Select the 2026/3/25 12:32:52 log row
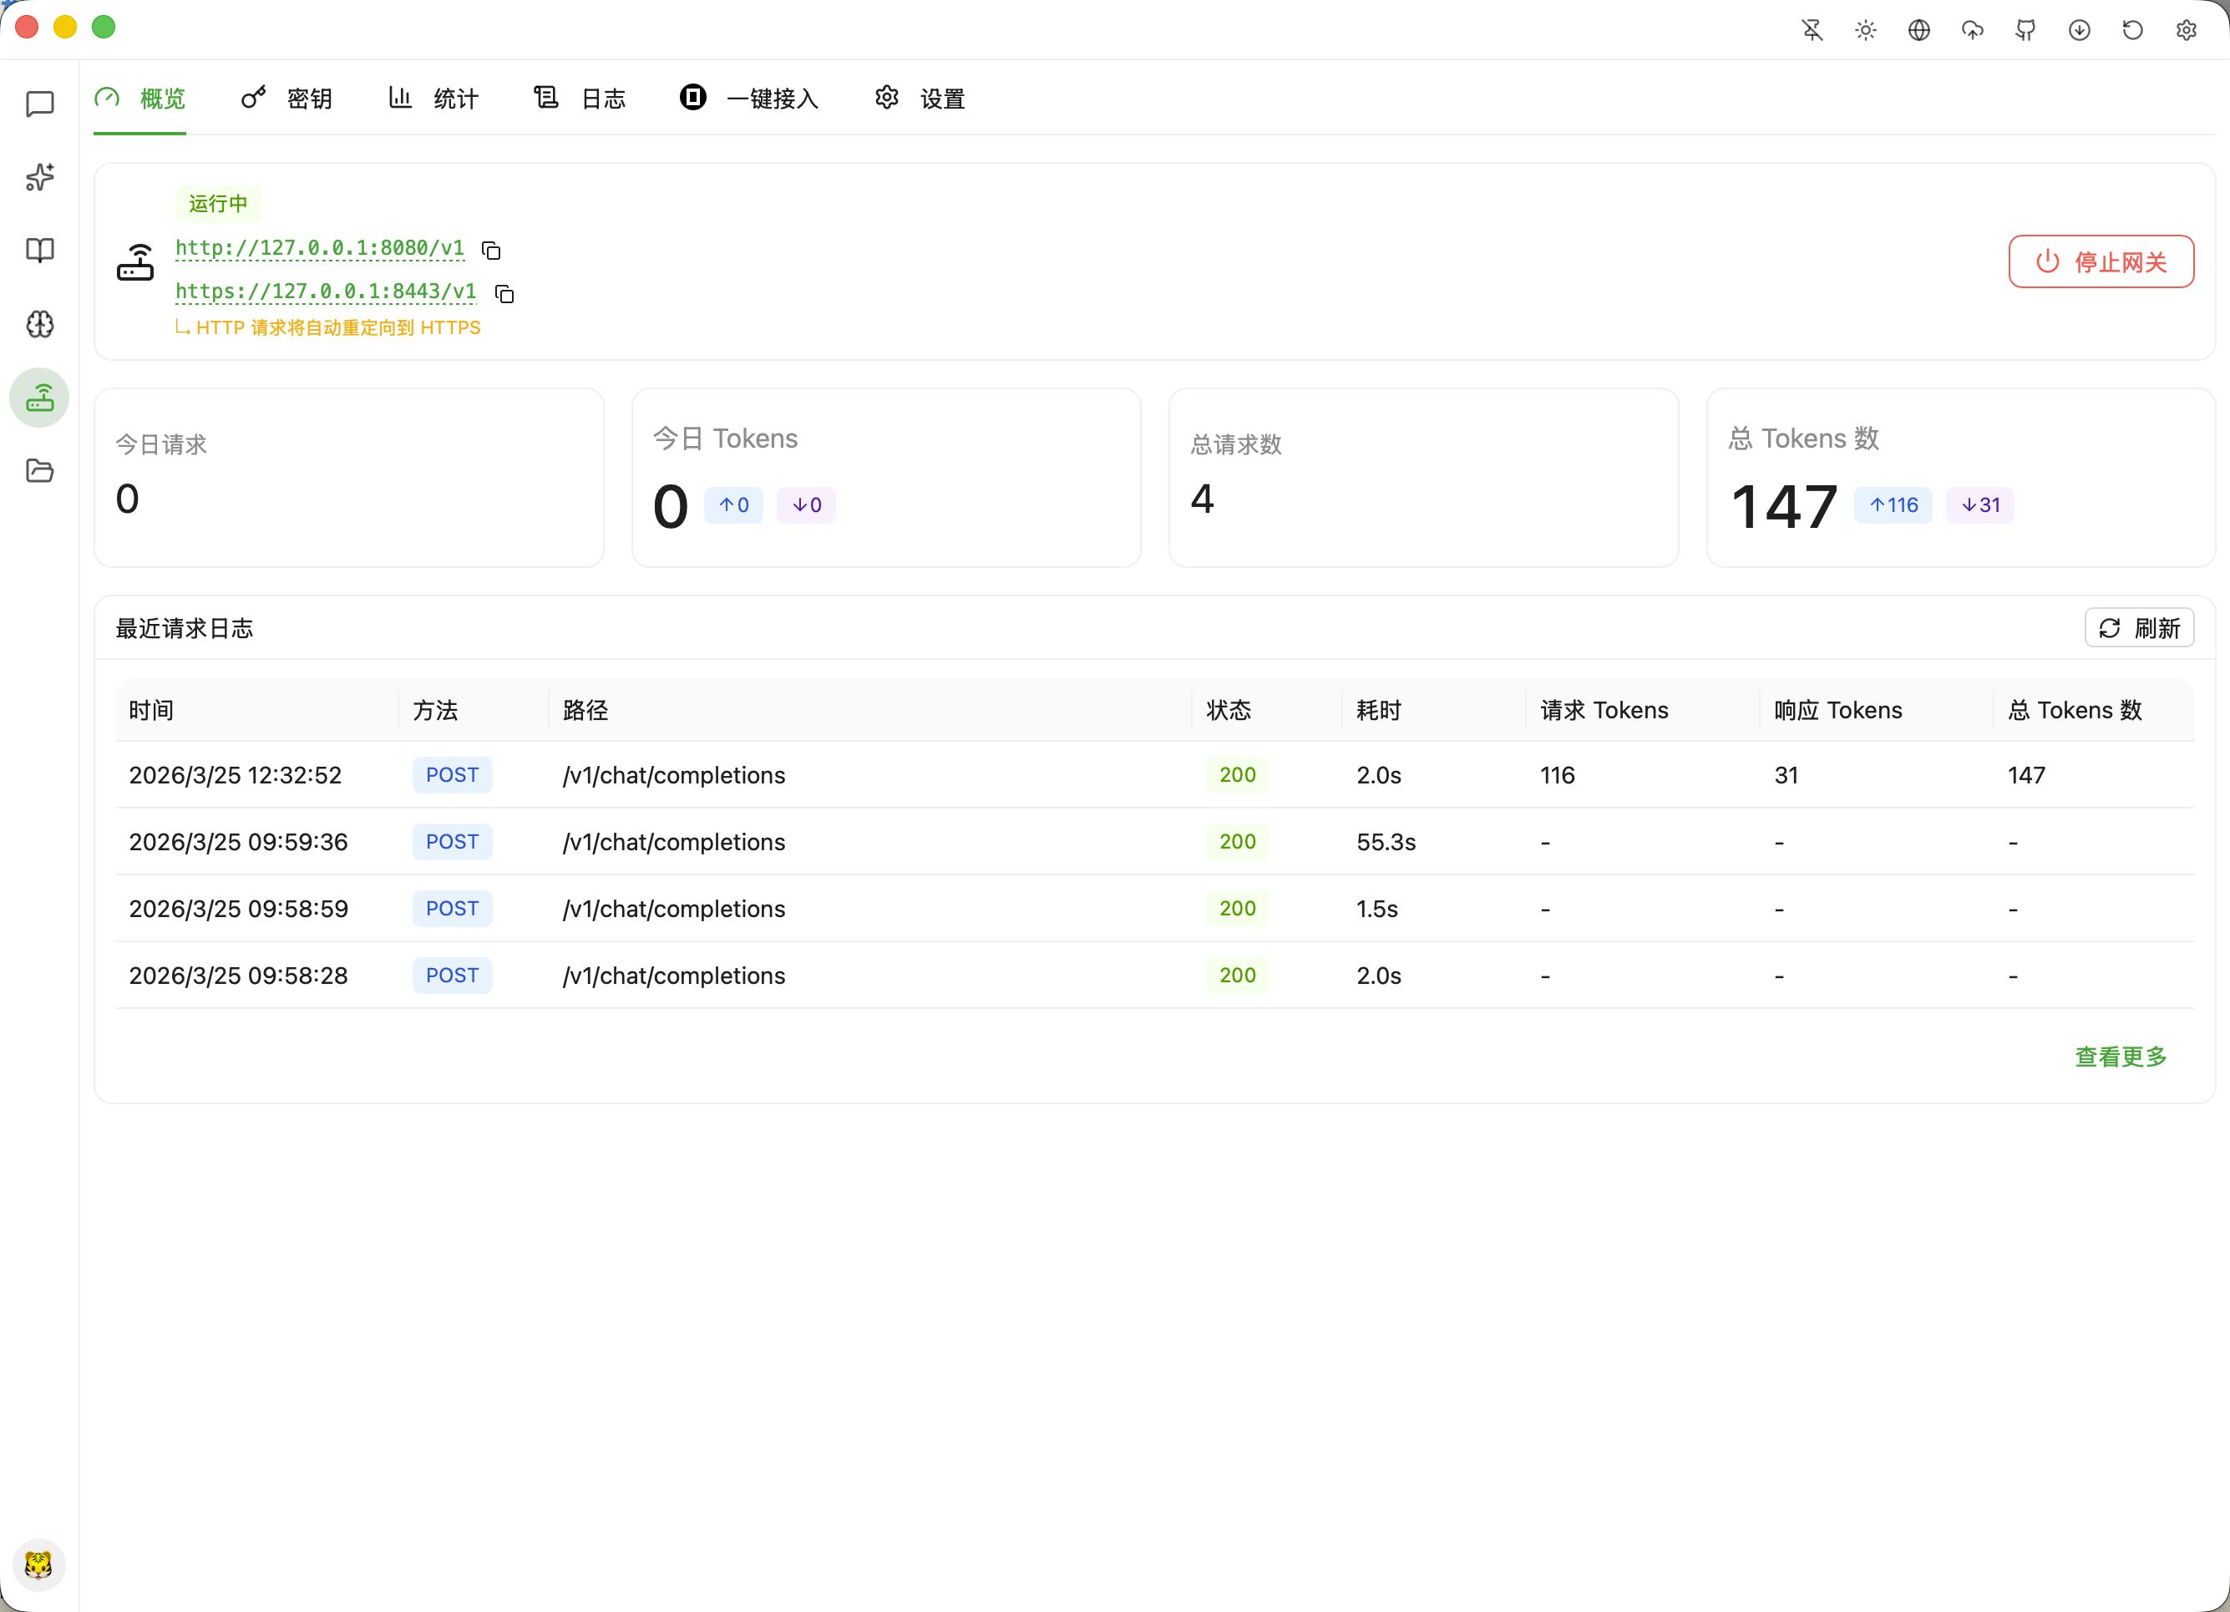 pos(1154,775)
